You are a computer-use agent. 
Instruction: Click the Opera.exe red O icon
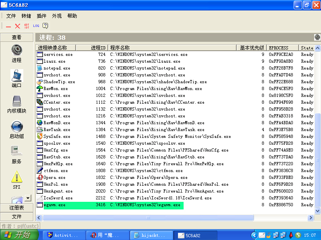click(39, 177)
